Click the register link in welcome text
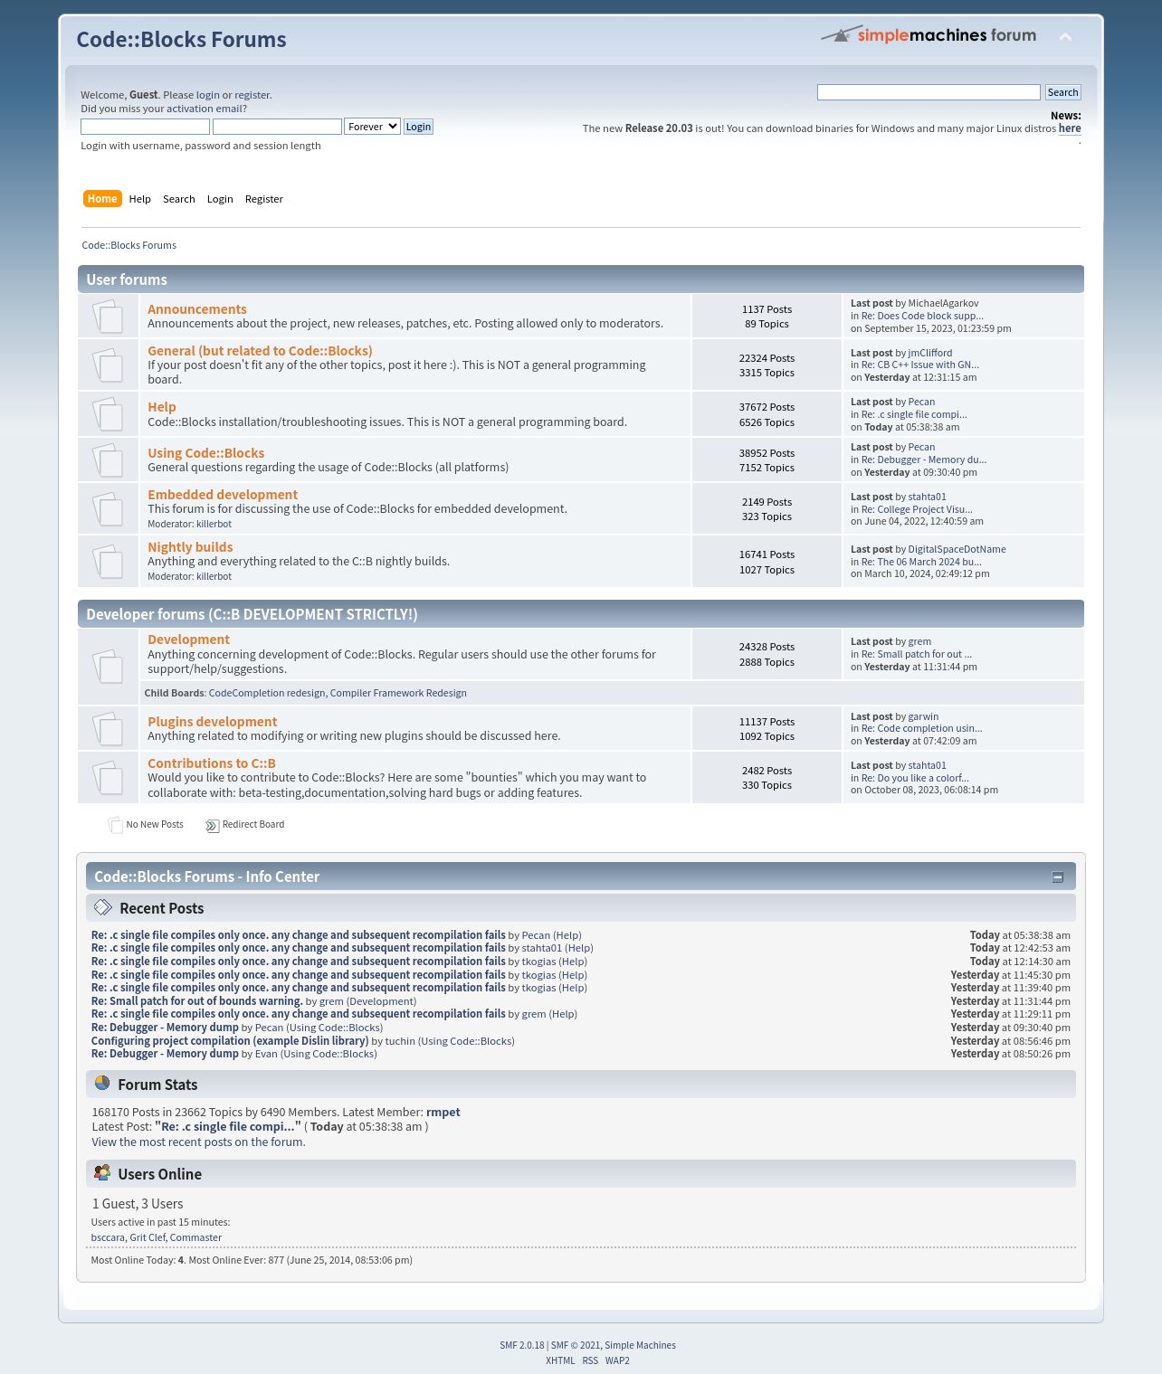Image resolution: width=1162 pixels, height=1374 pixels. click(252, 95)
